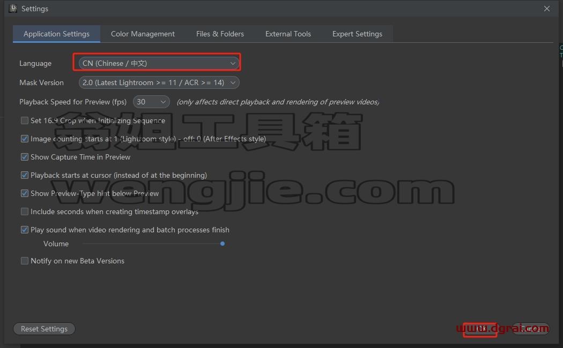563x348 pixels.
Task: Close the Settings dialog with X
Action: [x=546, y=9]
